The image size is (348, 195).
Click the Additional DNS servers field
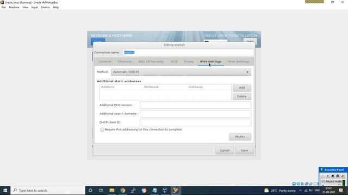click(195, 105)
